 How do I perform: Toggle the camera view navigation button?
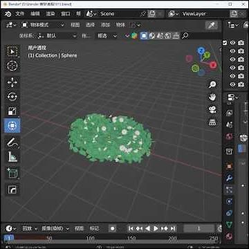tap(212, 110)
